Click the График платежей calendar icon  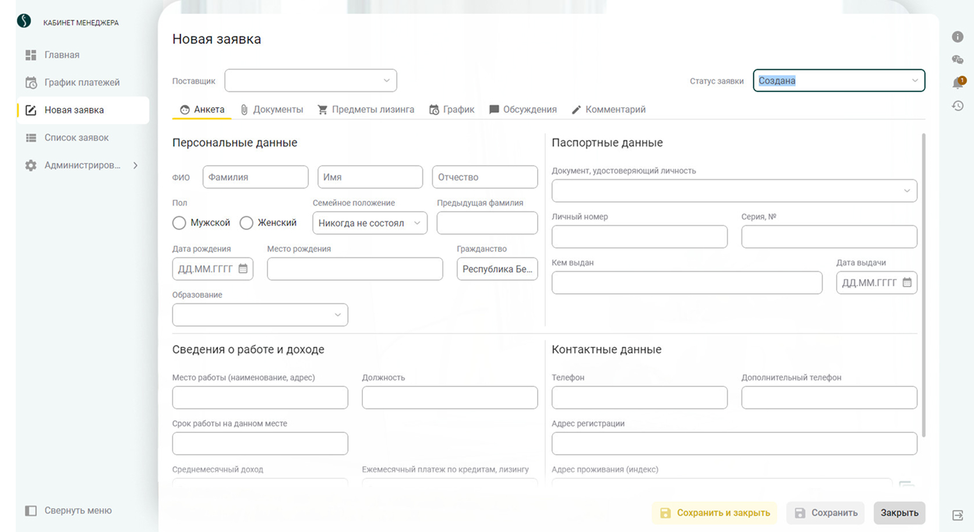point(31,82)
